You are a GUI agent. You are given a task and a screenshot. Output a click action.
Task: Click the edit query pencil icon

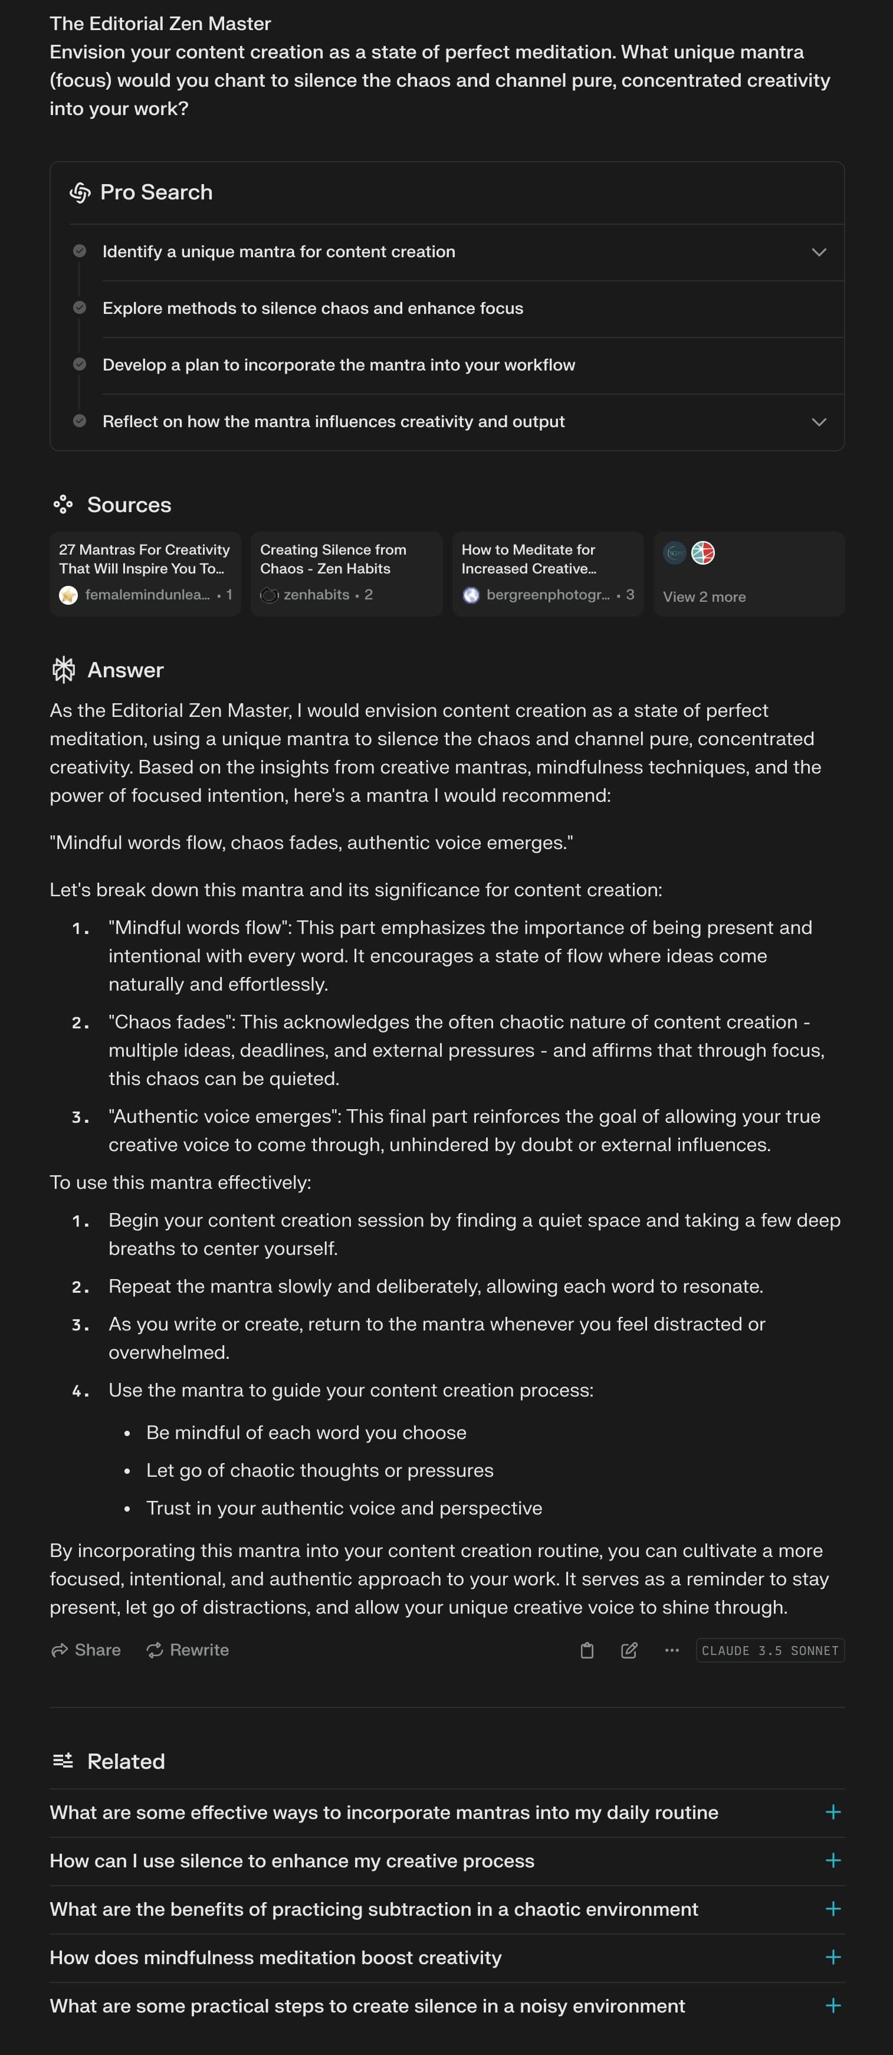coord(629,1650)
